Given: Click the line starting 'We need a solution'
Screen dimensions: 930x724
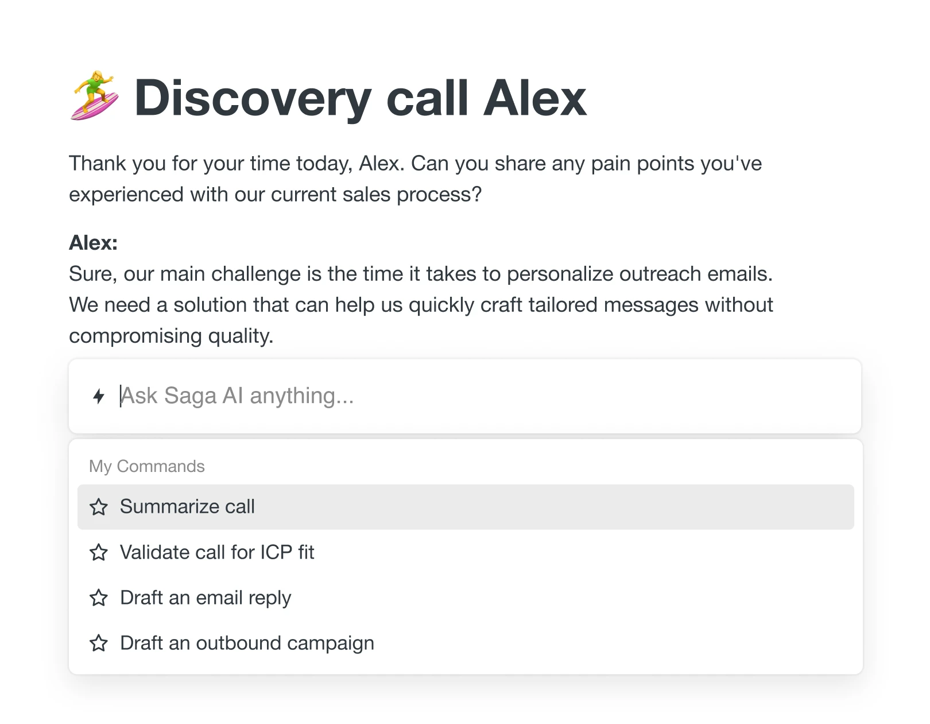Looking at the screenshot, I should pyautogui.click(x=420, y=305).
